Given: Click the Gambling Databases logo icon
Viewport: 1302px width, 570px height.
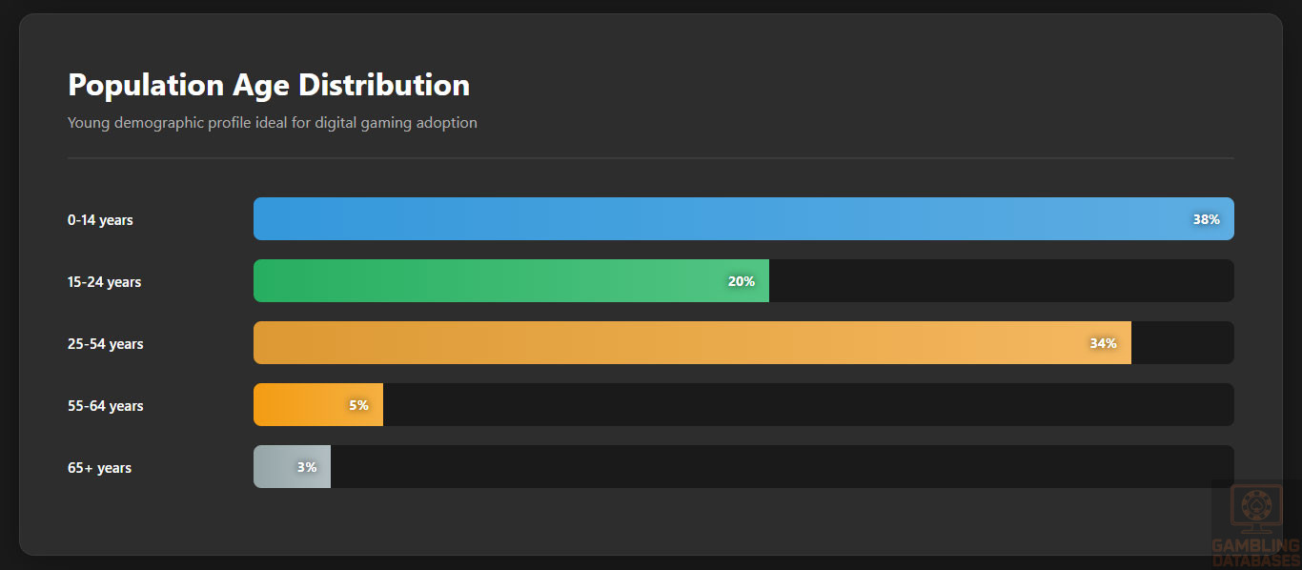Looking at the screenshot, I should 1256,508.
